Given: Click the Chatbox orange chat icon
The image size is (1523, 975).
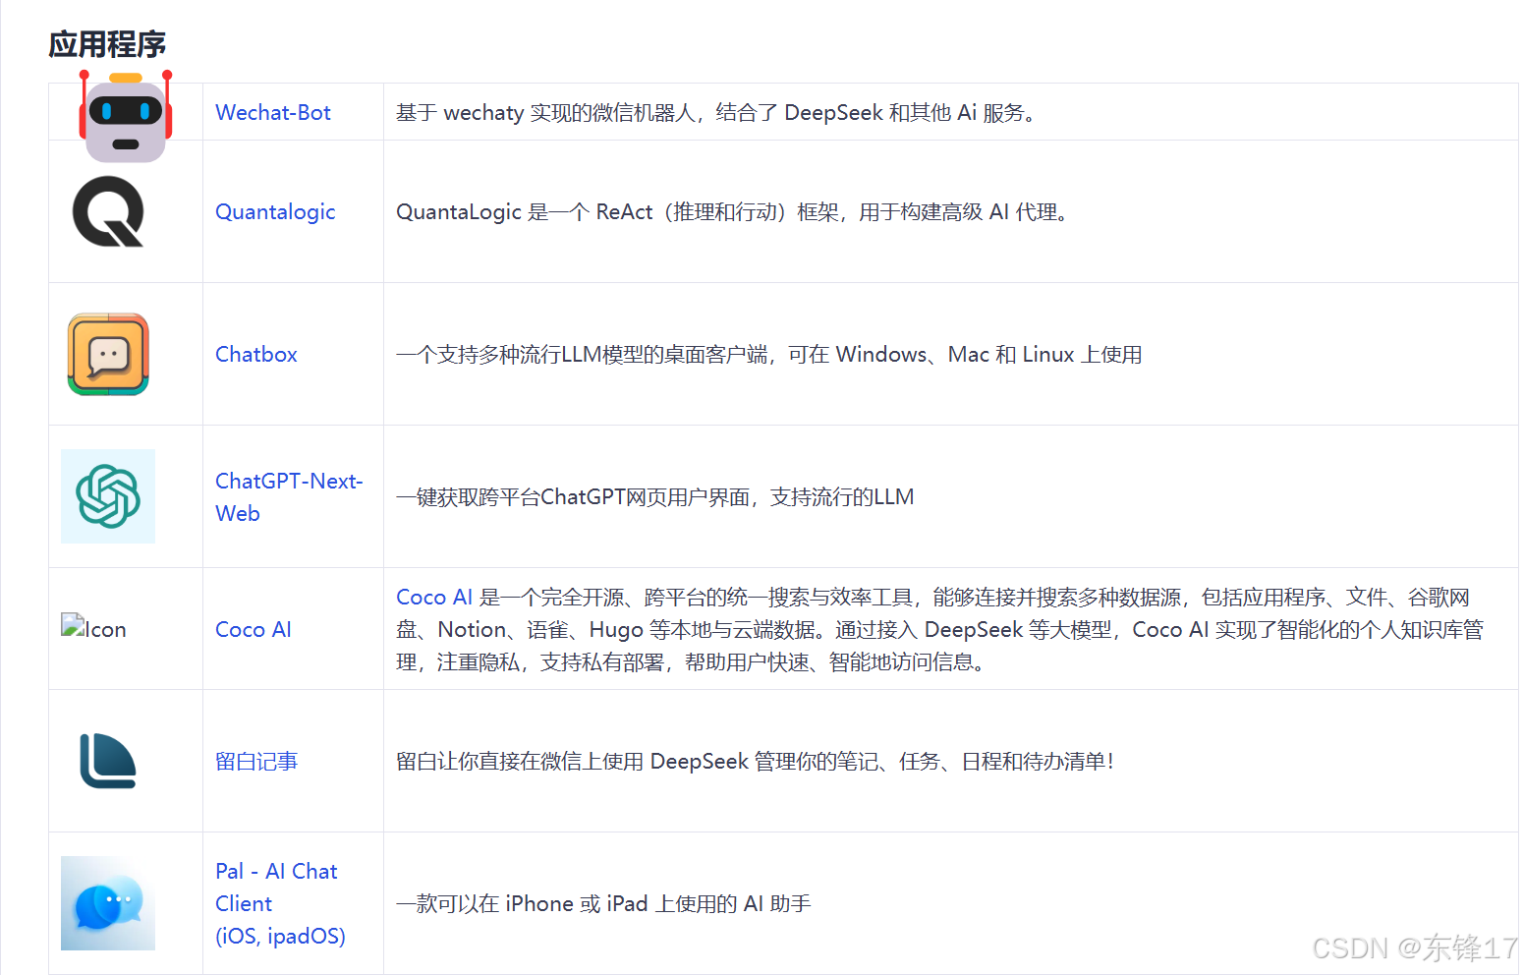Looking at the screenshot, I should (x=108, y=354).
